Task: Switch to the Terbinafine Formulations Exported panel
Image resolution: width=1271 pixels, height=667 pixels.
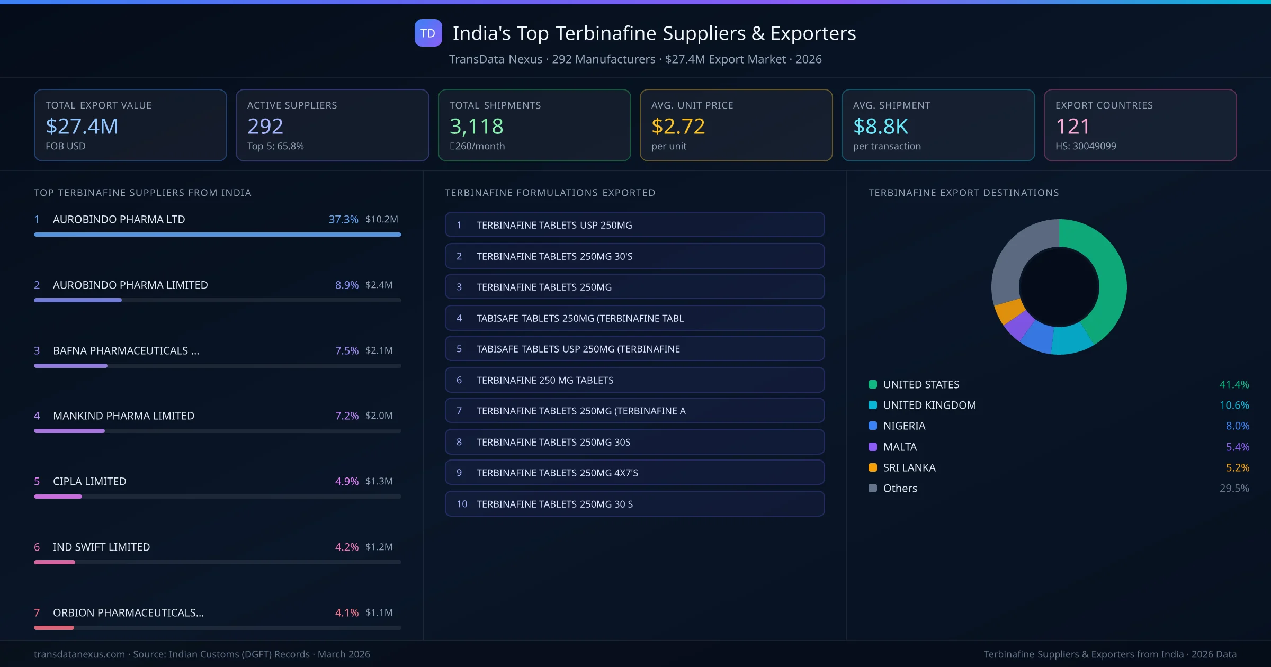Action: [x=550, y=193]
